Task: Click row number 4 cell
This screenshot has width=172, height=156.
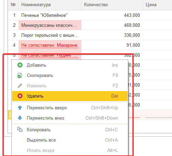Action: [13, 45]
